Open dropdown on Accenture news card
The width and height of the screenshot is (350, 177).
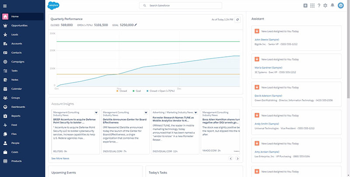pos(96,113)
